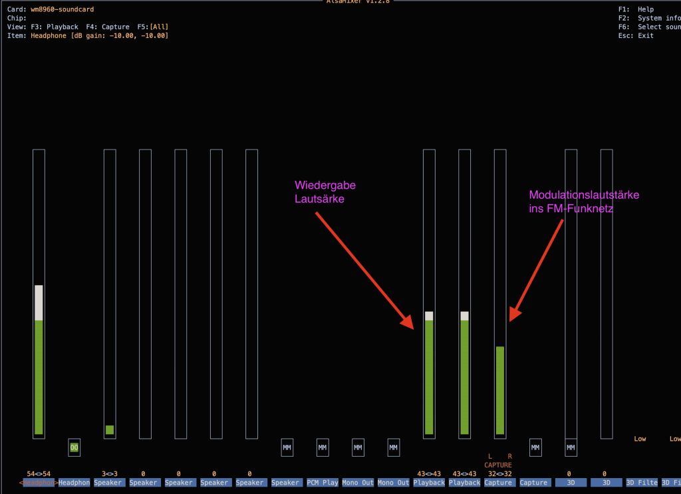This screenshot has width=681, height=494.
Task: Toggle MM box of Mono Out beside Playback
Action: pos(394,447)
